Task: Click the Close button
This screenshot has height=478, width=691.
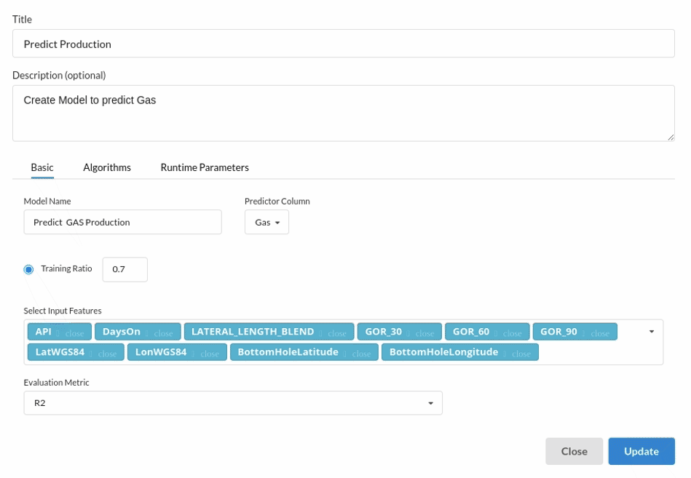Action: (574, 451)
